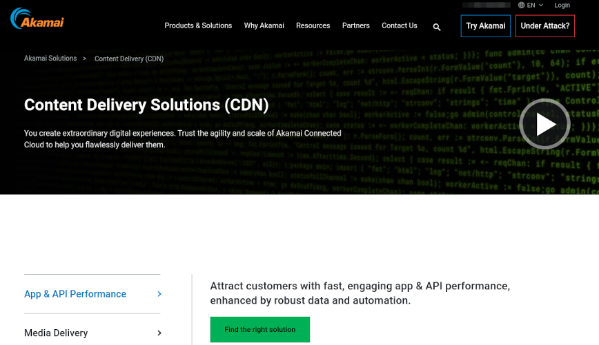
Task: Go to Contact Us
Action: [399, 25]
